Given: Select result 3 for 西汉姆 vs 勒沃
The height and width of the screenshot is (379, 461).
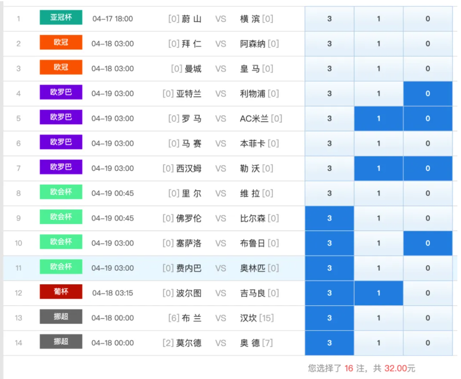Looking at the screenshot, I should [329, 168].
